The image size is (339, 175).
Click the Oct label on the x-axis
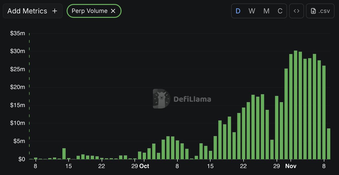click(x=145, y=166)
